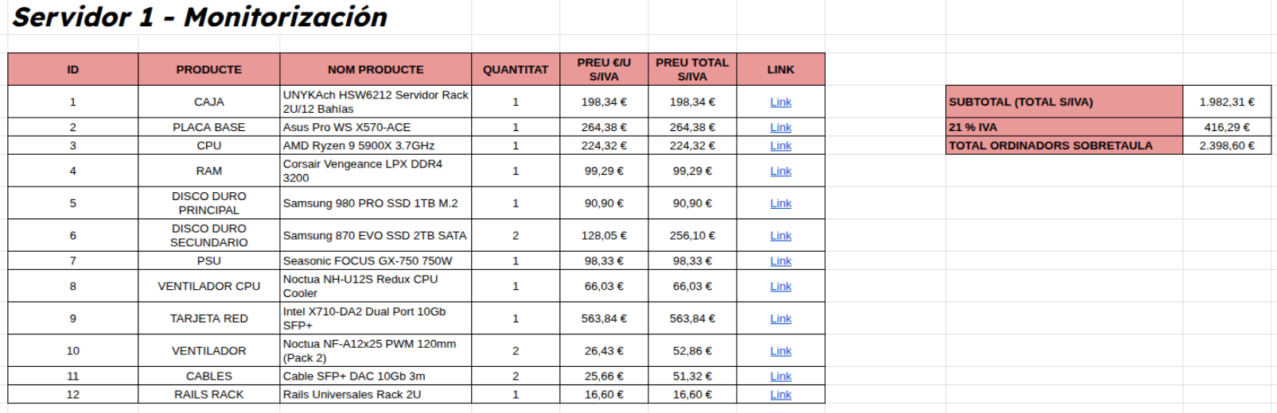Open the Link for Asus Pro WS X570-ACE

[781, 127]
